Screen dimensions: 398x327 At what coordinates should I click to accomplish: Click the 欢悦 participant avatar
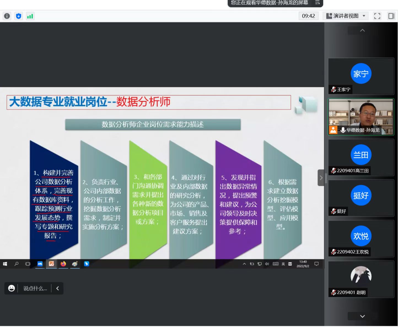(361, 236)
